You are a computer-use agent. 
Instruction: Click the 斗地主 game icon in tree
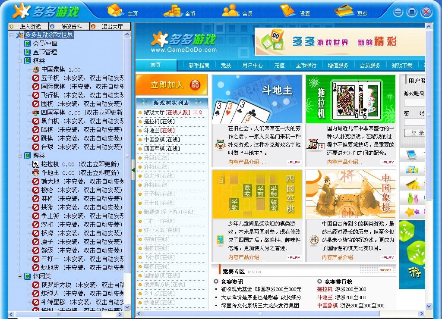[x=36, y=173]
